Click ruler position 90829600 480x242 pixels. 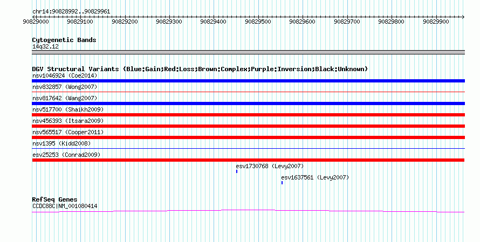point(303,22)
